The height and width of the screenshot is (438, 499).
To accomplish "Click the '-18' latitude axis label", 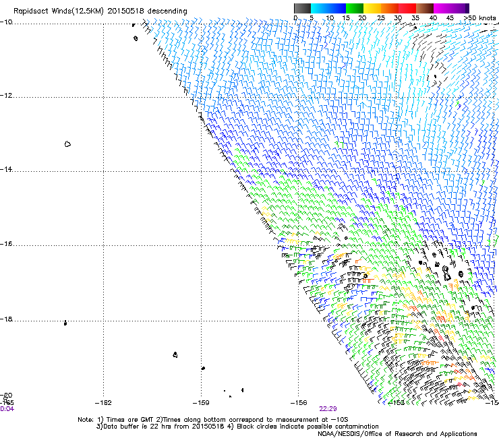I will [x=6, y=319].
